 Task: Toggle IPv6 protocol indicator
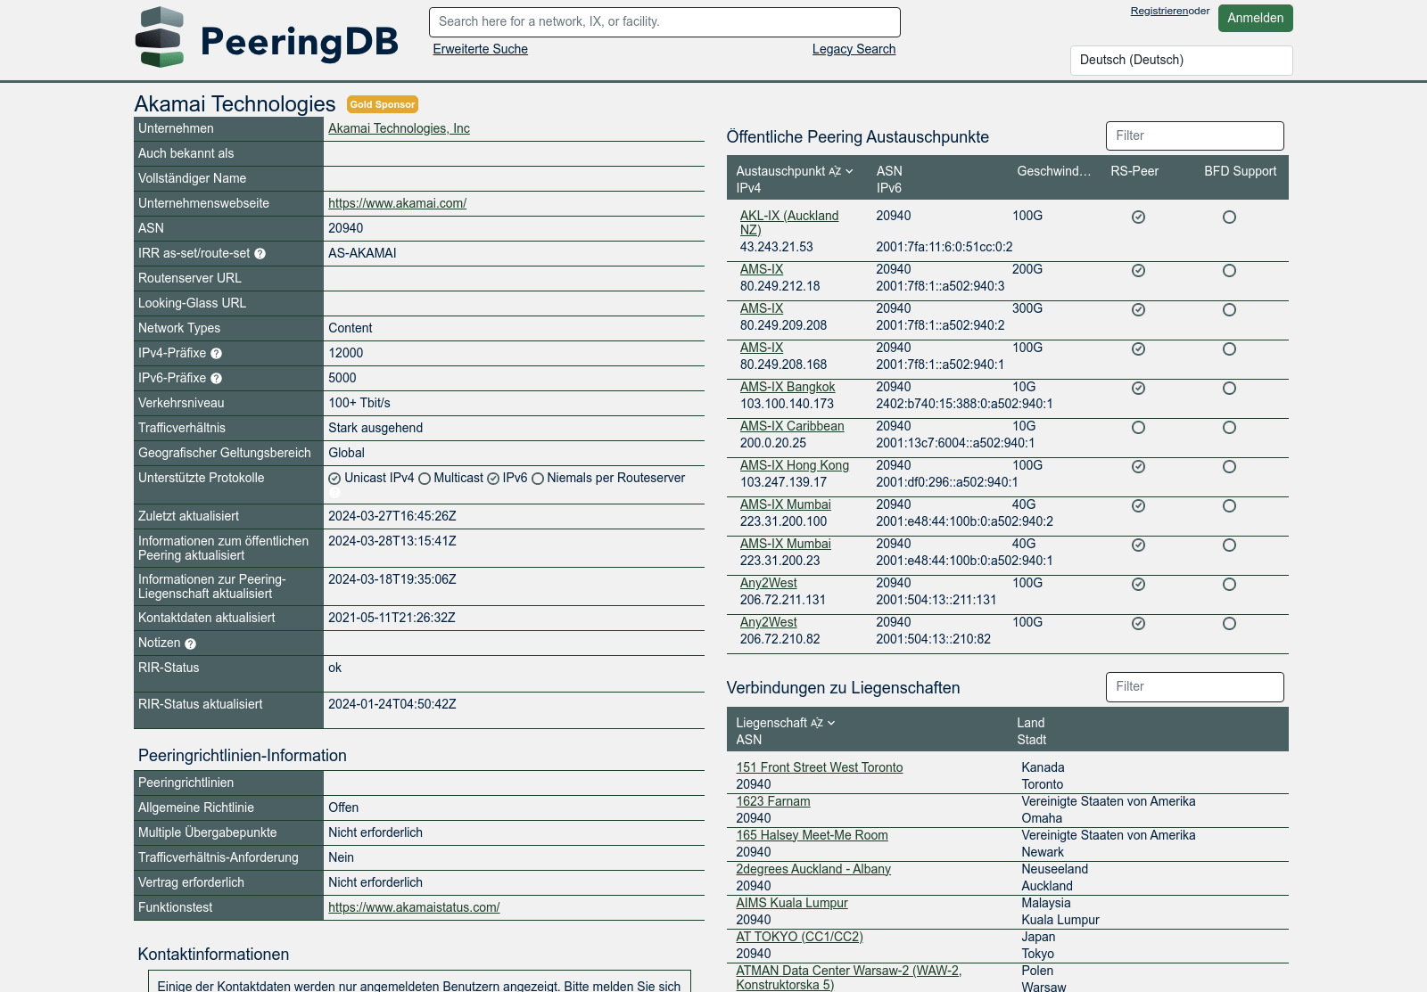tap(492, 479)
